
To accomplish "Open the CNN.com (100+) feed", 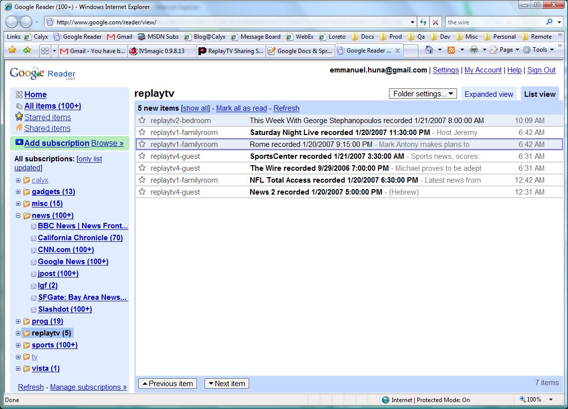I will click(66, 250).
